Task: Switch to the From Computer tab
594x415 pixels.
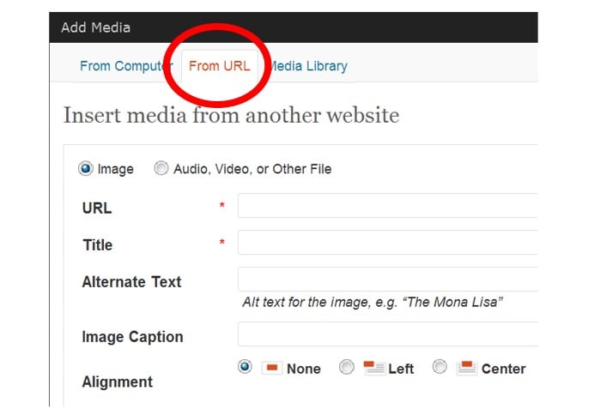Action: (x=126, y=66)
